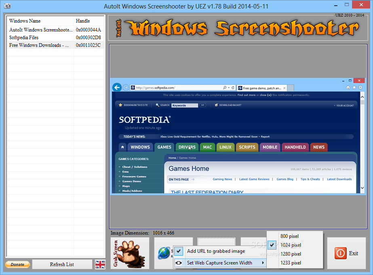Maximize the Screenshooter window
This screenshot has height=275, width=373.
click(347, 5)
